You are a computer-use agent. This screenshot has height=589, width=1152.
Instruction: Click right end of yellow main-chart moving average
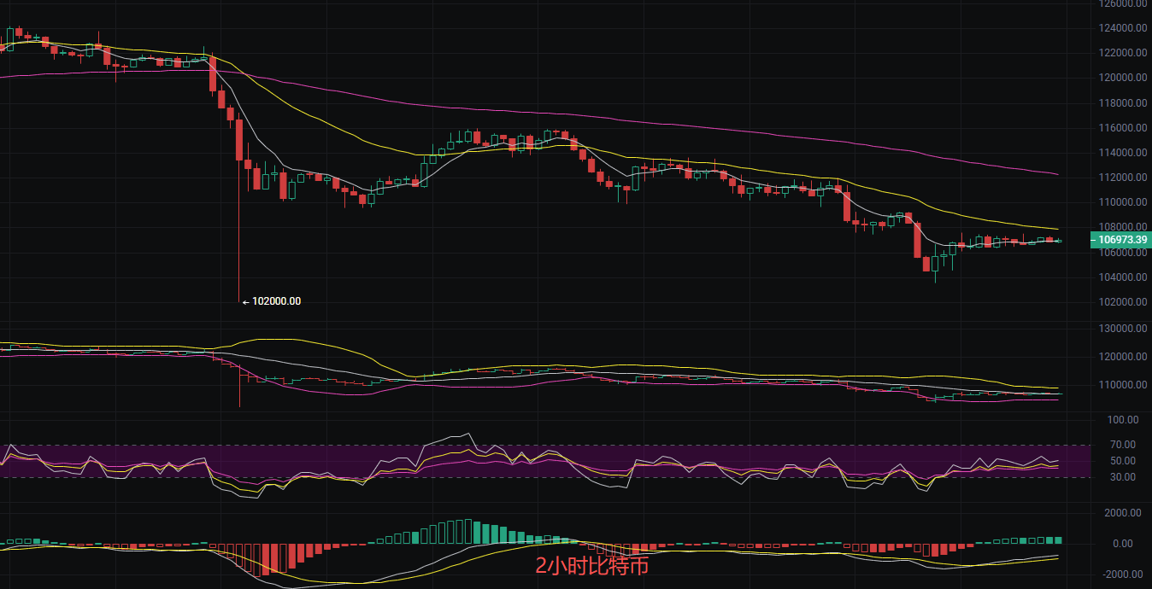(x=1057, y=229)
